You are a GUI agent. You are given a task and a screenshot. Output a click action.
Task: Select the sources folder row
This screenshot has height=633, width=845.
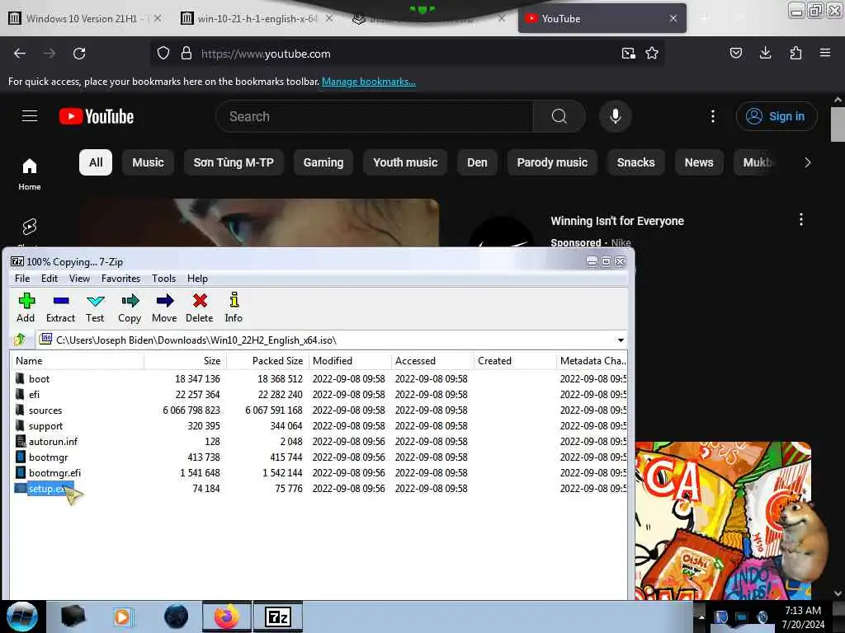coord(319,410)
